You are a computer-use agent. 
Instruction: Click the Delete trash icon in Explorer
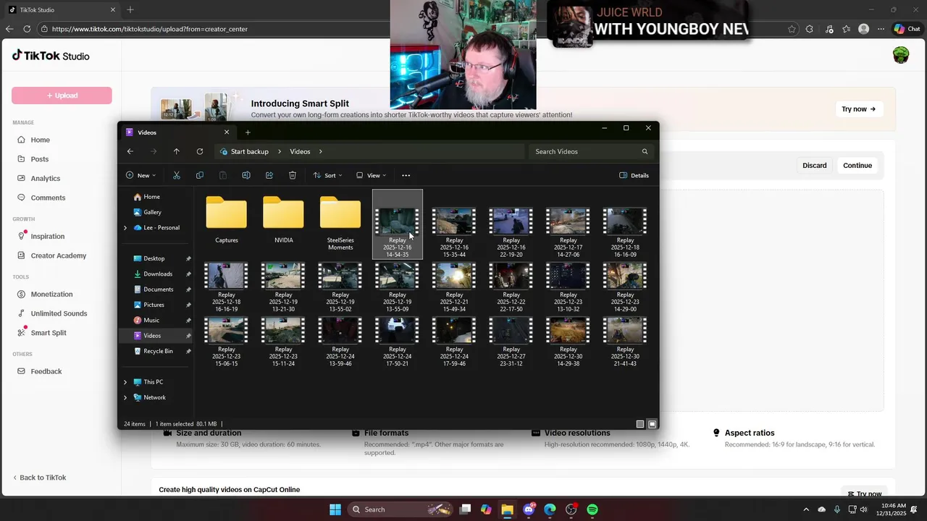coord(293,175)
